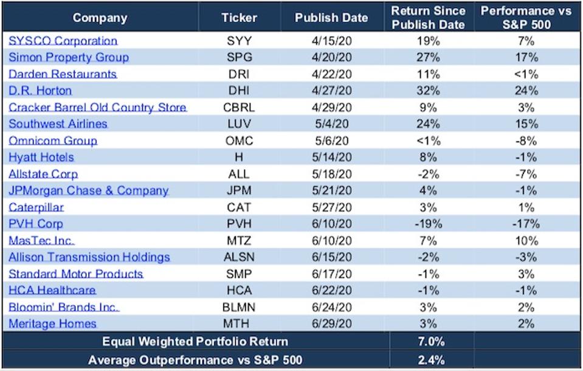Screen dimensions: 583x371
Task: Open the Darden Restaurants company link
Action: pos(63,74)
